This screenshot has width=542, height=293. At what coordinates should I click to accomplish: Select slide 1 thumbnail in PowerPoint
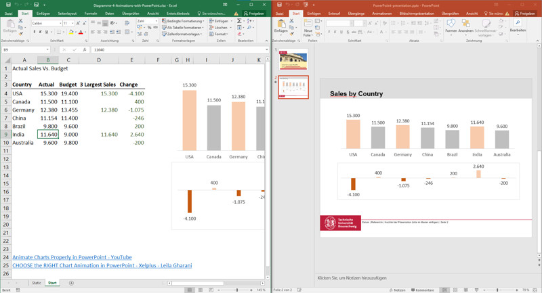coord(293,60)
